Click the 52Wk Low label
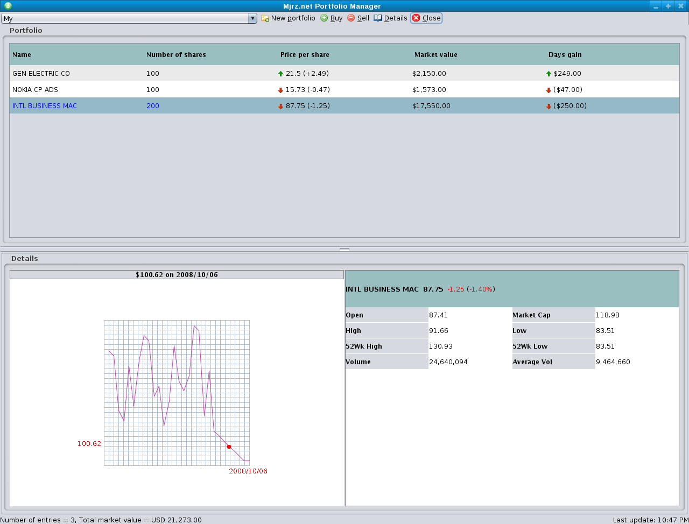Screen dimensions: 689x524 click(530, 346)
